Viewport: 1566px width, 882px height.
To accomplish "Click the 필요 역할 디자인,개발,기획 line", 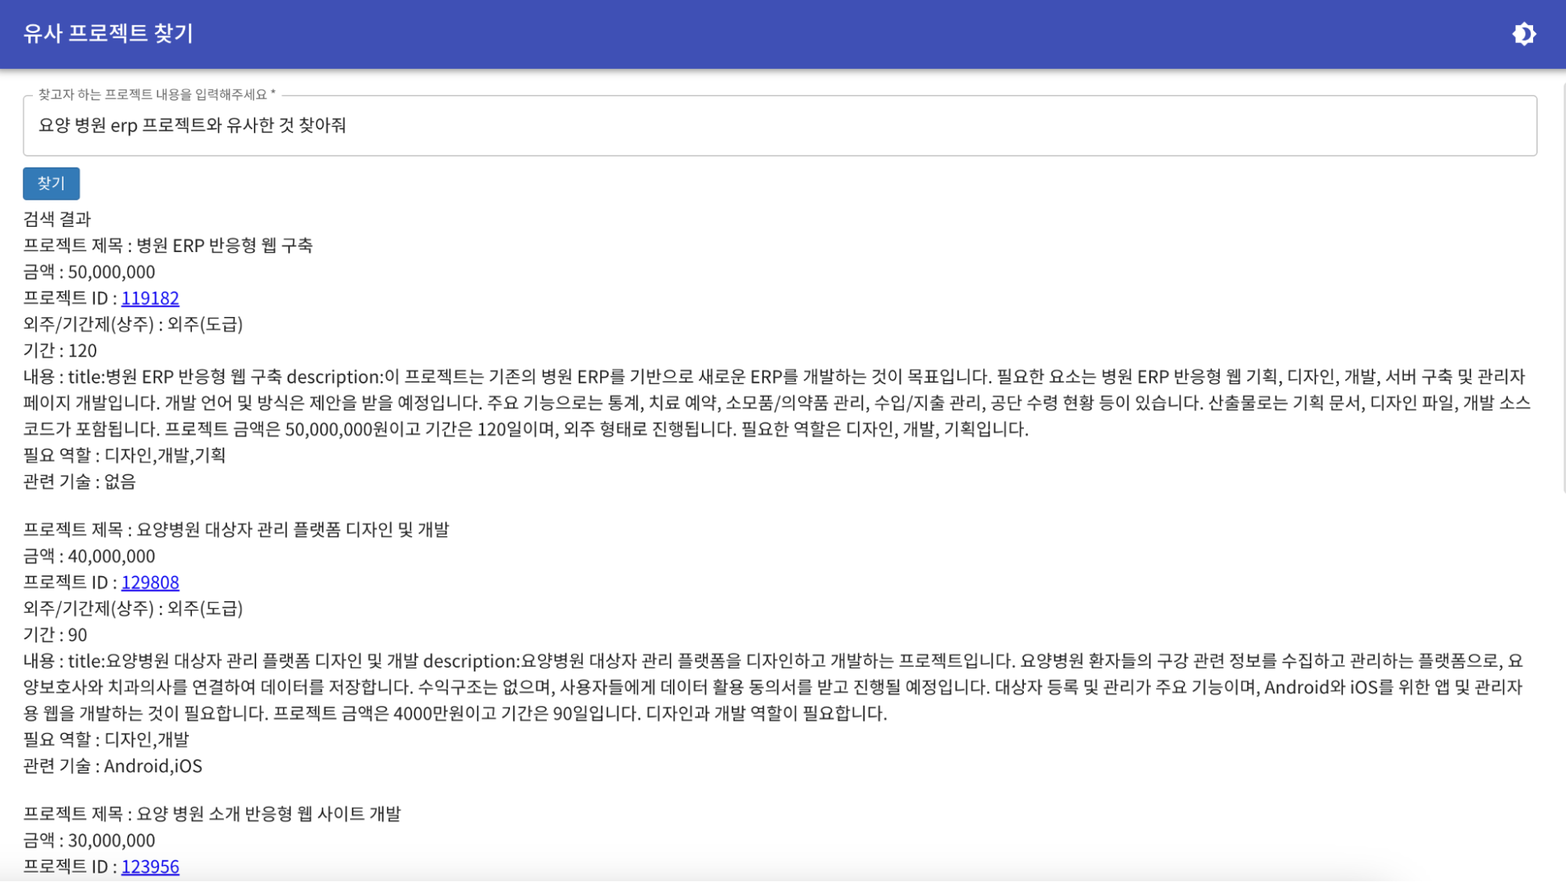I will coord(124,456).
